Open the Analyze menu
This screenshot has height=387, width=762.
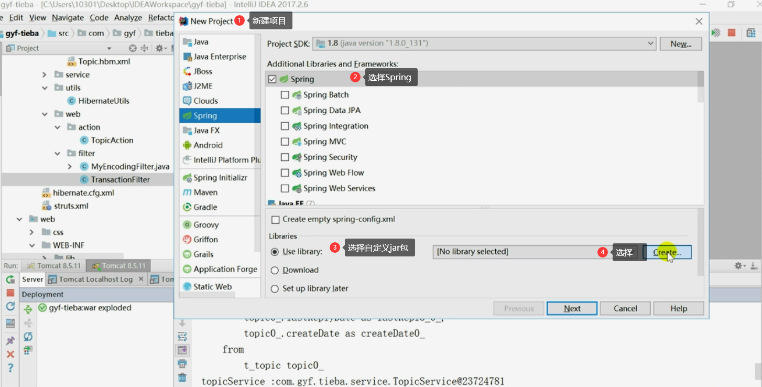(x=128, y=17)
